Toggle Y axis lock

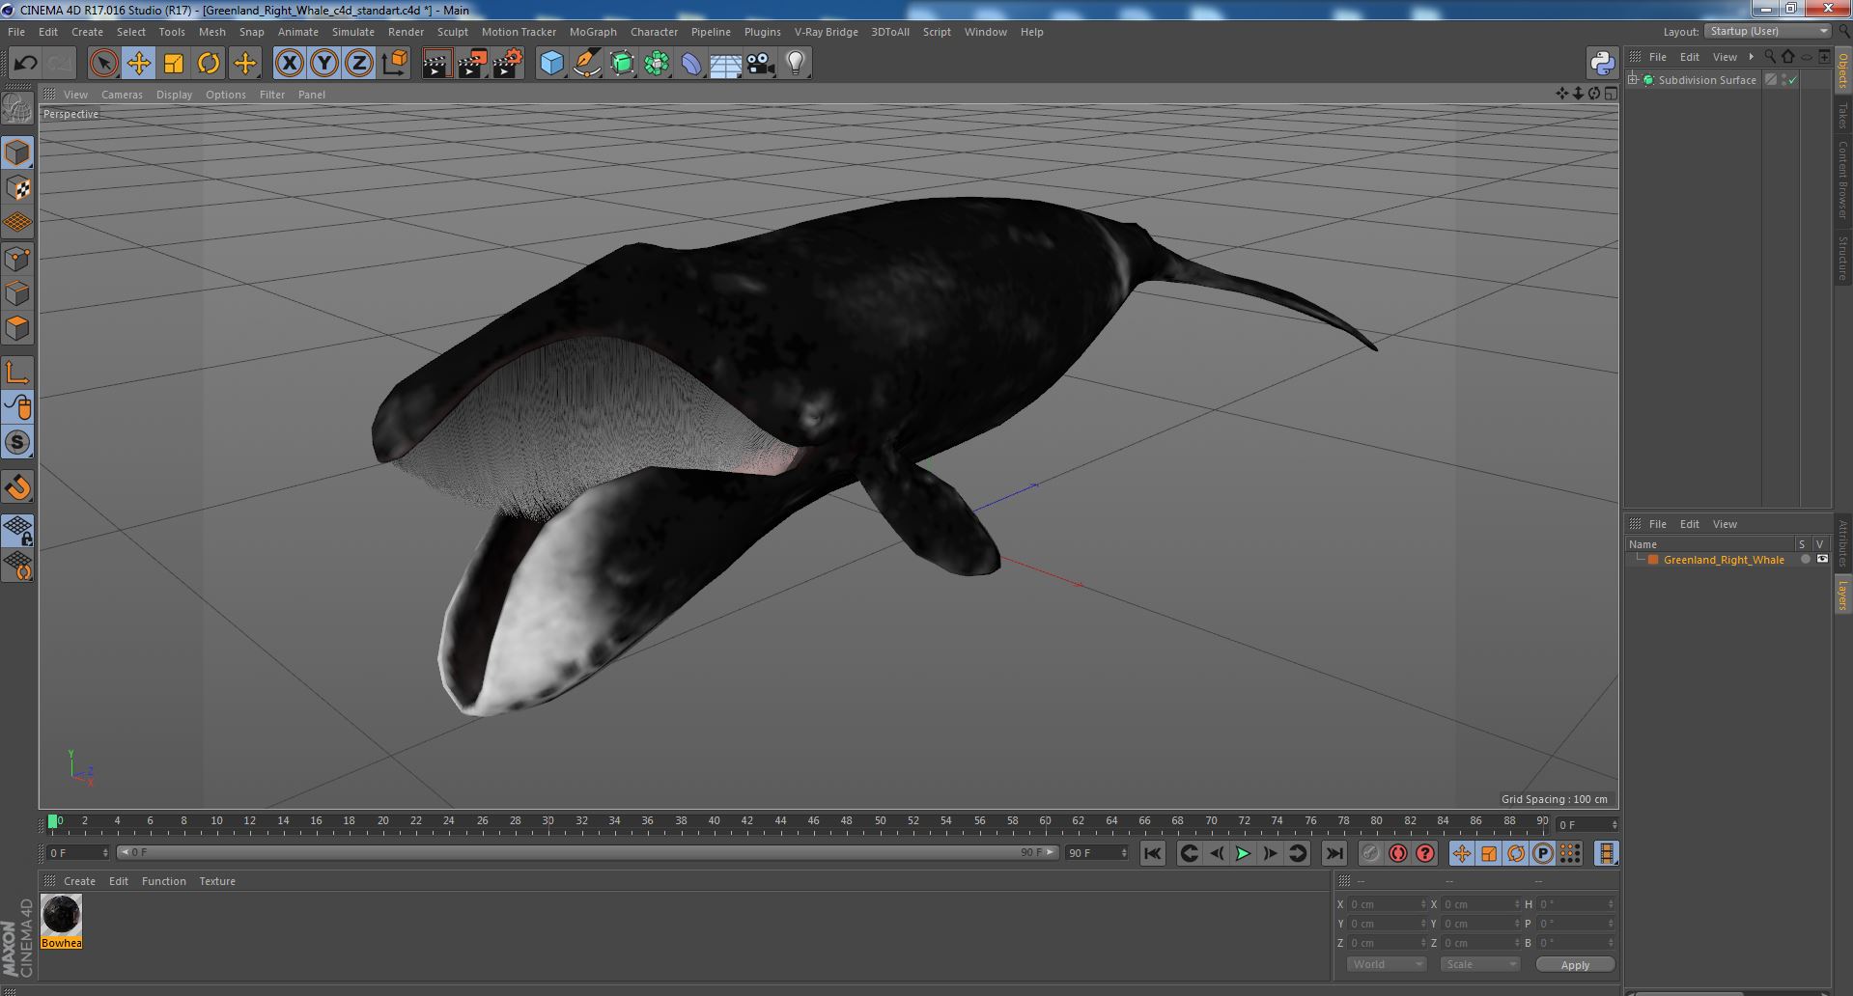(324, 64)
